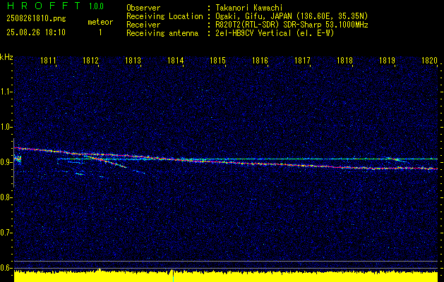Click the 1820 time marker
The height and width of the screenshot is (282, 444).
tap(430, 61)
